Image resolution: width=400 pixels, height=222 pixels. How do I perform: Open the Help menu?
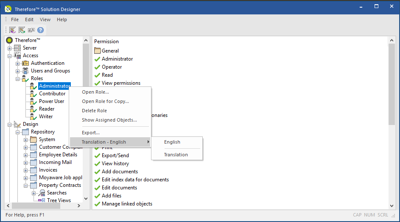(x=62, y=19)
